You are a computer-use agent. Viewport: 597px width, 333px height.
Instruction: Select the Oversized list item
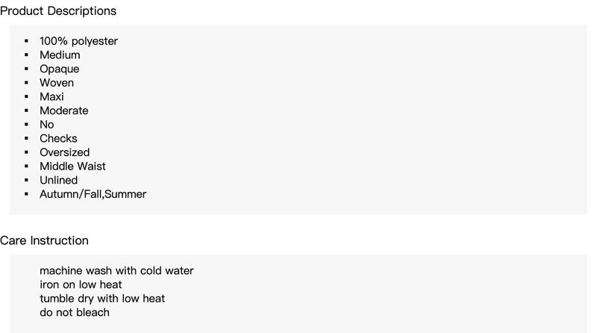coord(65,152)
